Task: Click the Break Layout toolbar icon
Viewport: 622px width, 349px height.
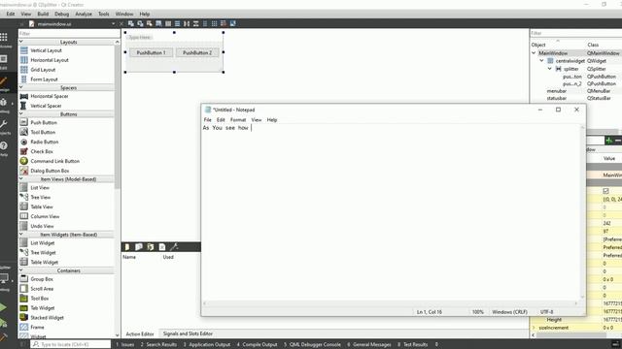Action: [x=224, y=23]
